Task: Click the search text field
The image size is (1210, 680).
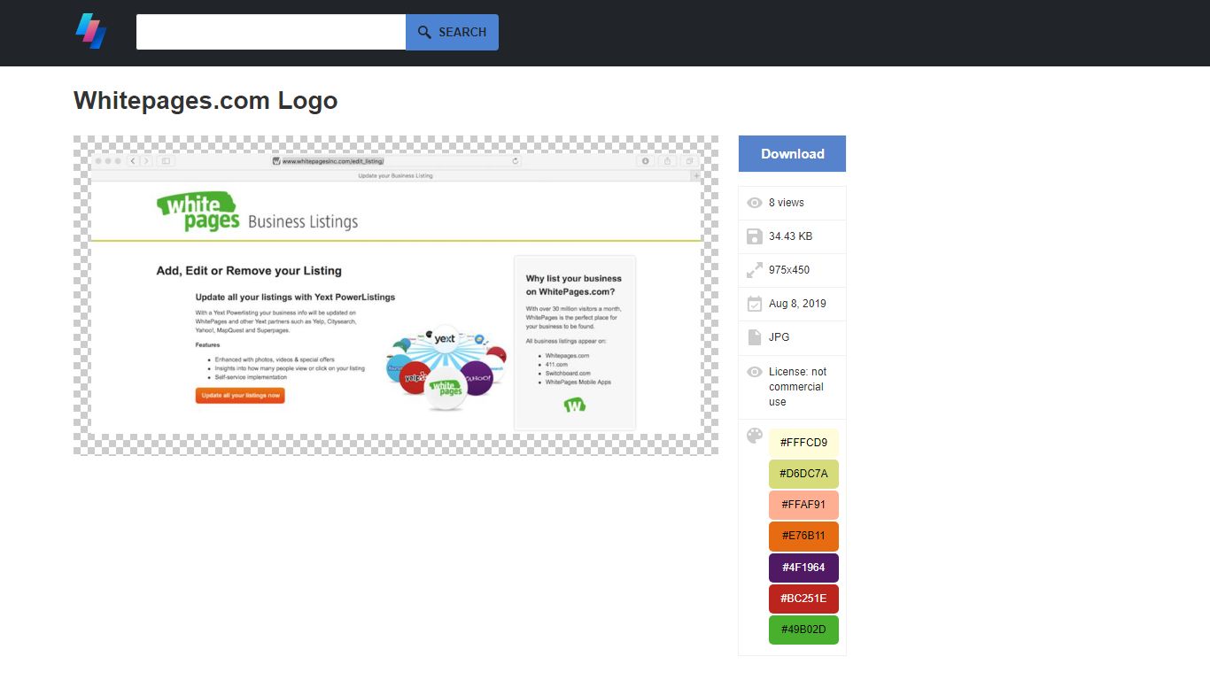Action: pyautogui.click(x=271, y=32)
